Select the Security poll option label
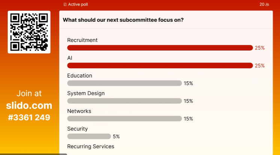Screen dimensions: 280x155 [x=77, y=129]
